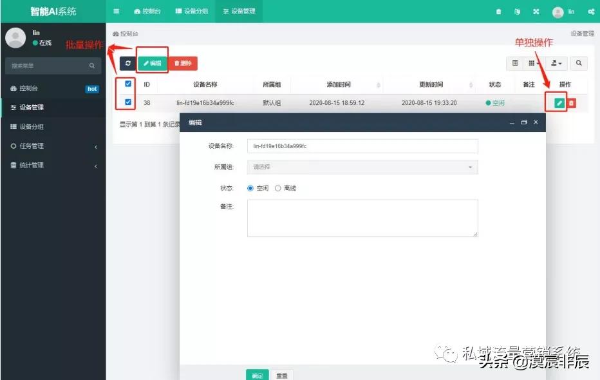This screenshot has height=380, width=600.
Task: Click the 确定 button in the edit dialog
Action: [257, 375]
